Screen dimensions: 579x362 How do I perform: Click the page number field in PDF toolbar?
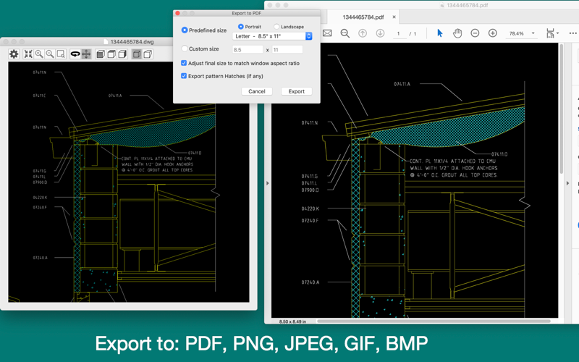pos(399,33)
